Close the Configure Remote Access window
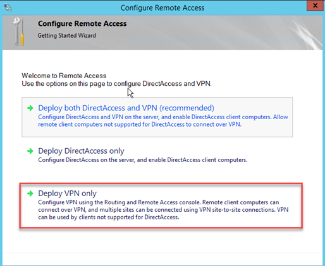This screenshot has height=266, width=325. [x=315, y=6]
